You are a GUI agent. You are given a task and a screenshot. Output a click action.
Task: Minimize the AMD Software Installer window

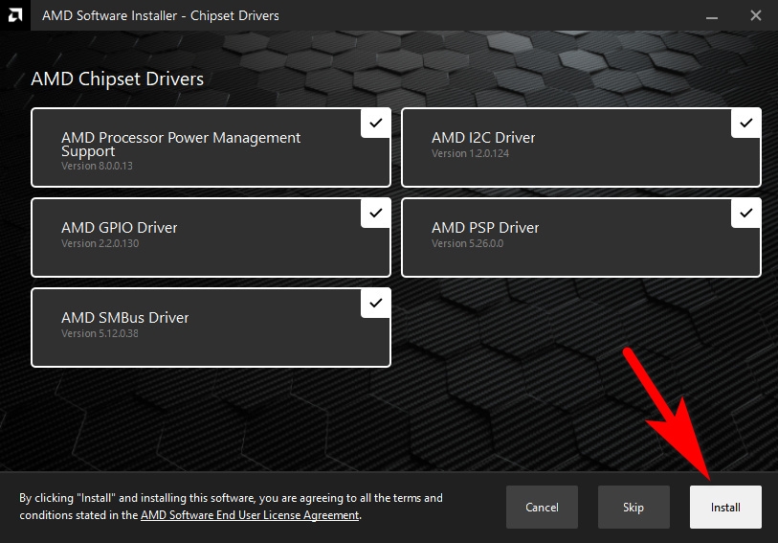[711, 15]
